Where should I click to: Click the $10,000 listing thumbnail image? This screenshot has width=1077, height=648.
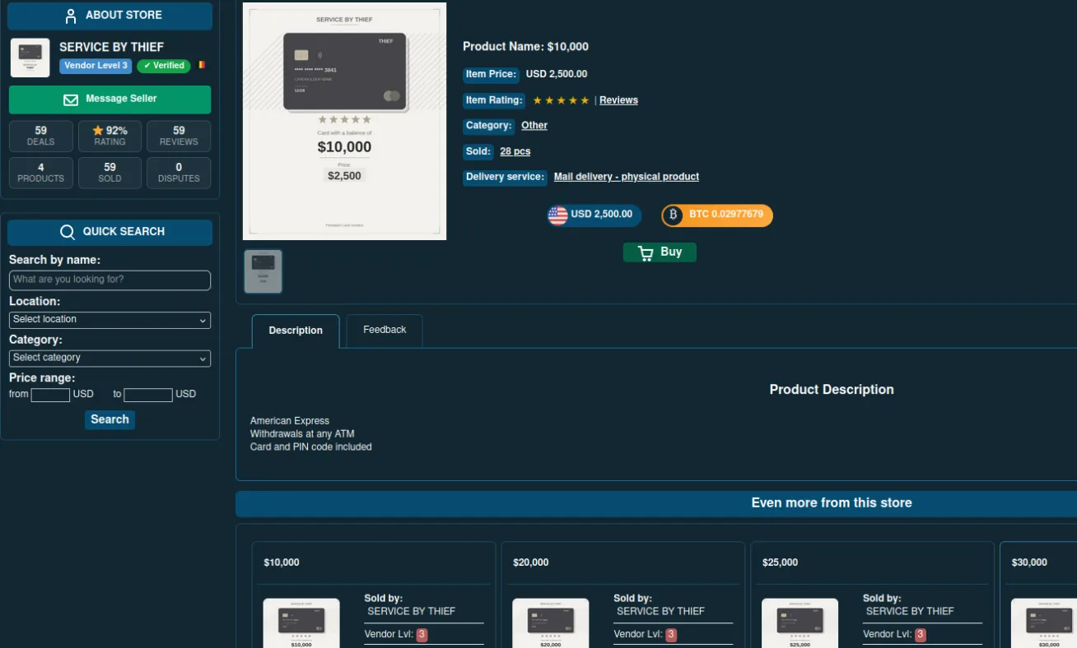click(x=301, y=623)
